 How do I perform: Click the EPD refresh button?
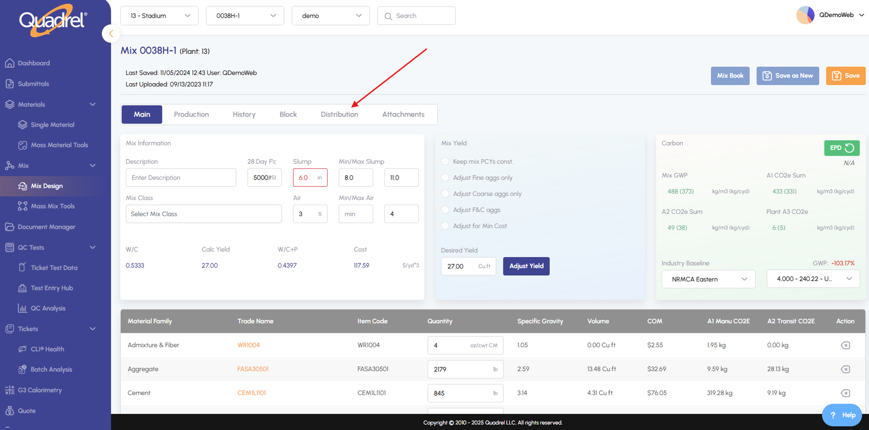point(841,148)
